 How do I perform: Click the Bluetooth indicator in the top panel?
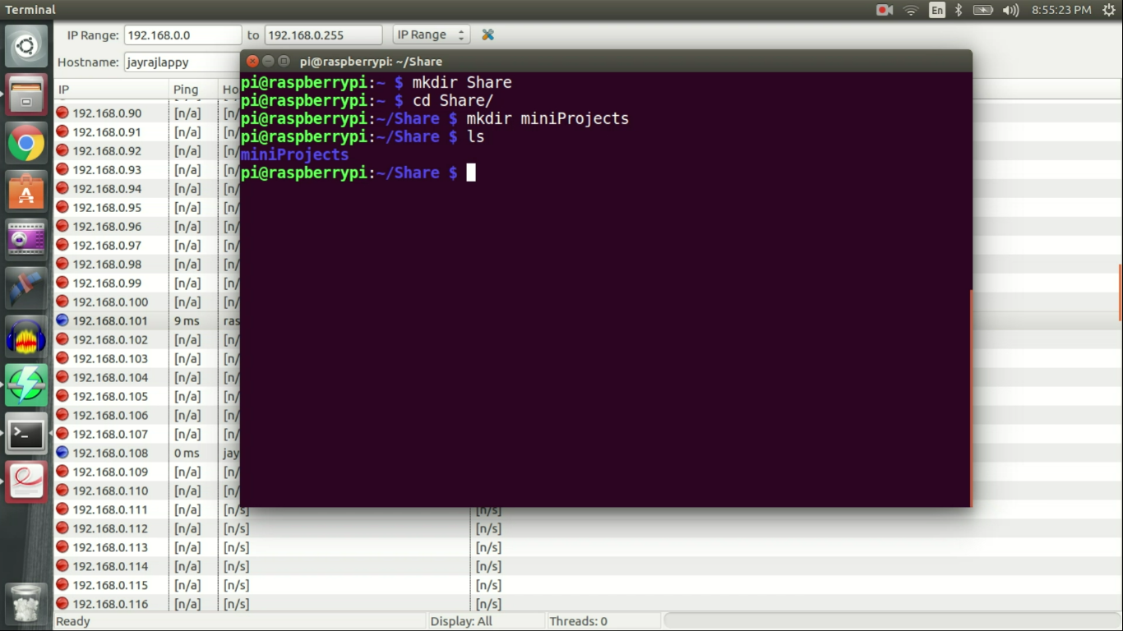pos(958,10)
